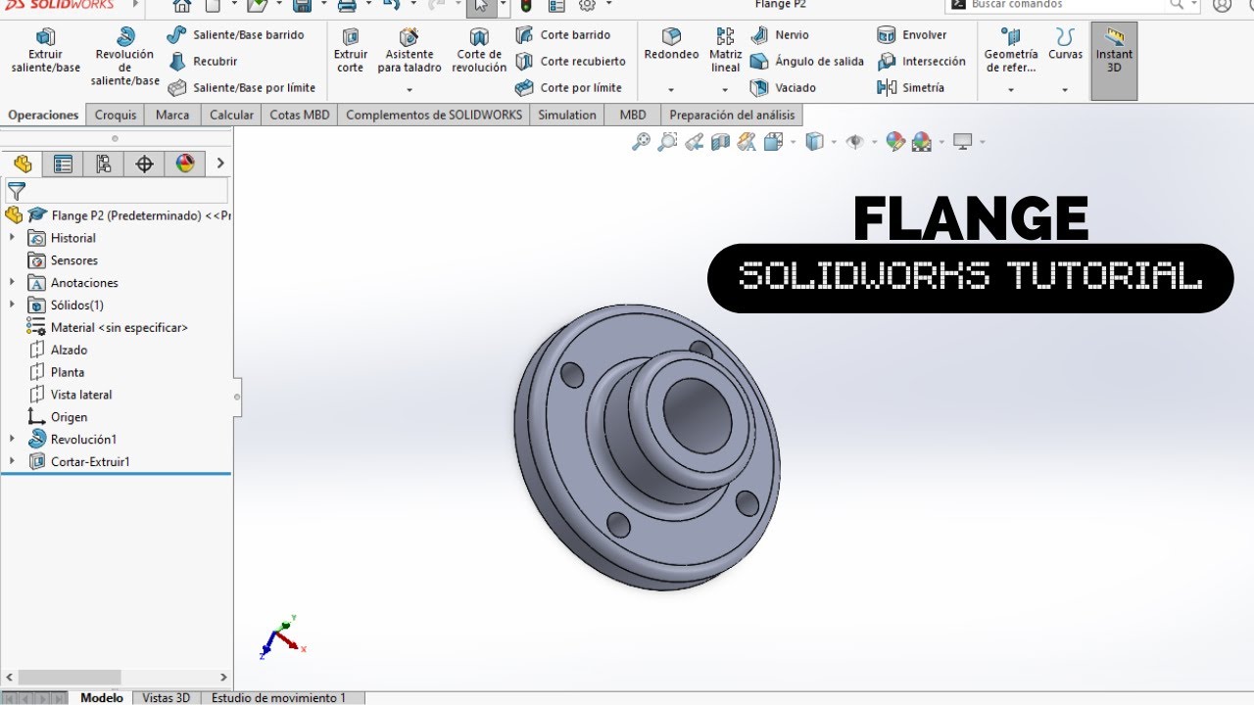
Task: Select the Extruir saliente/base tool
Action: click(x=45, y=51)
